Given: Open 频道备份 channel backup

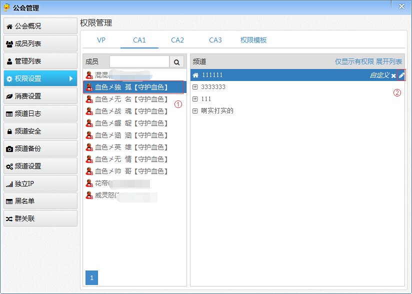Looking at the screenshot, I should tap(40, 148).
